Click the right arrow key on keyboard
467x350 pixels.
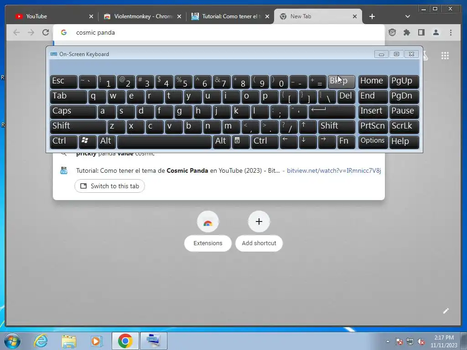(x=327, y=142)
